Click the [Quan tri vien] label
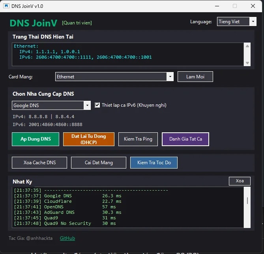Viewport: 264px width, 254px height. click(77, 23)
